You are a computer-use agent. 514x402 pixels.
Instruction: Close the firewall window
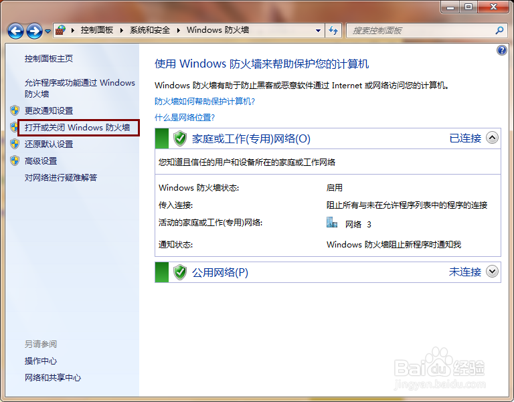click(494, 7)
